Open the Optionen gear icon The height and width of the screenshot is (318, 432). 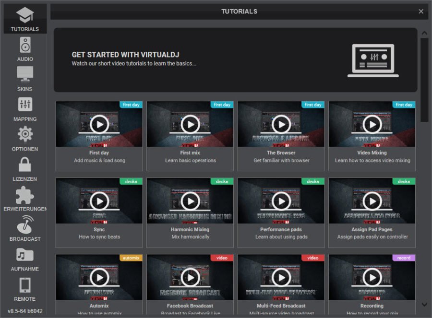point(24,137)
